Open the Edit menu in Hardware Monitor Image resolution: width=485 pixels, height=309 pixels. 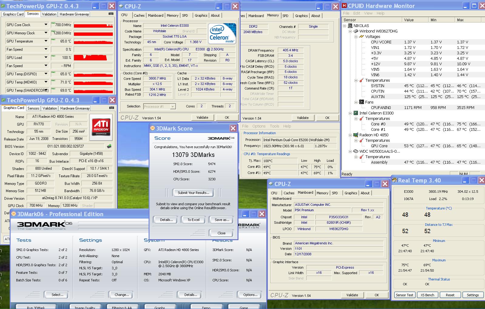tap(357, 13)
